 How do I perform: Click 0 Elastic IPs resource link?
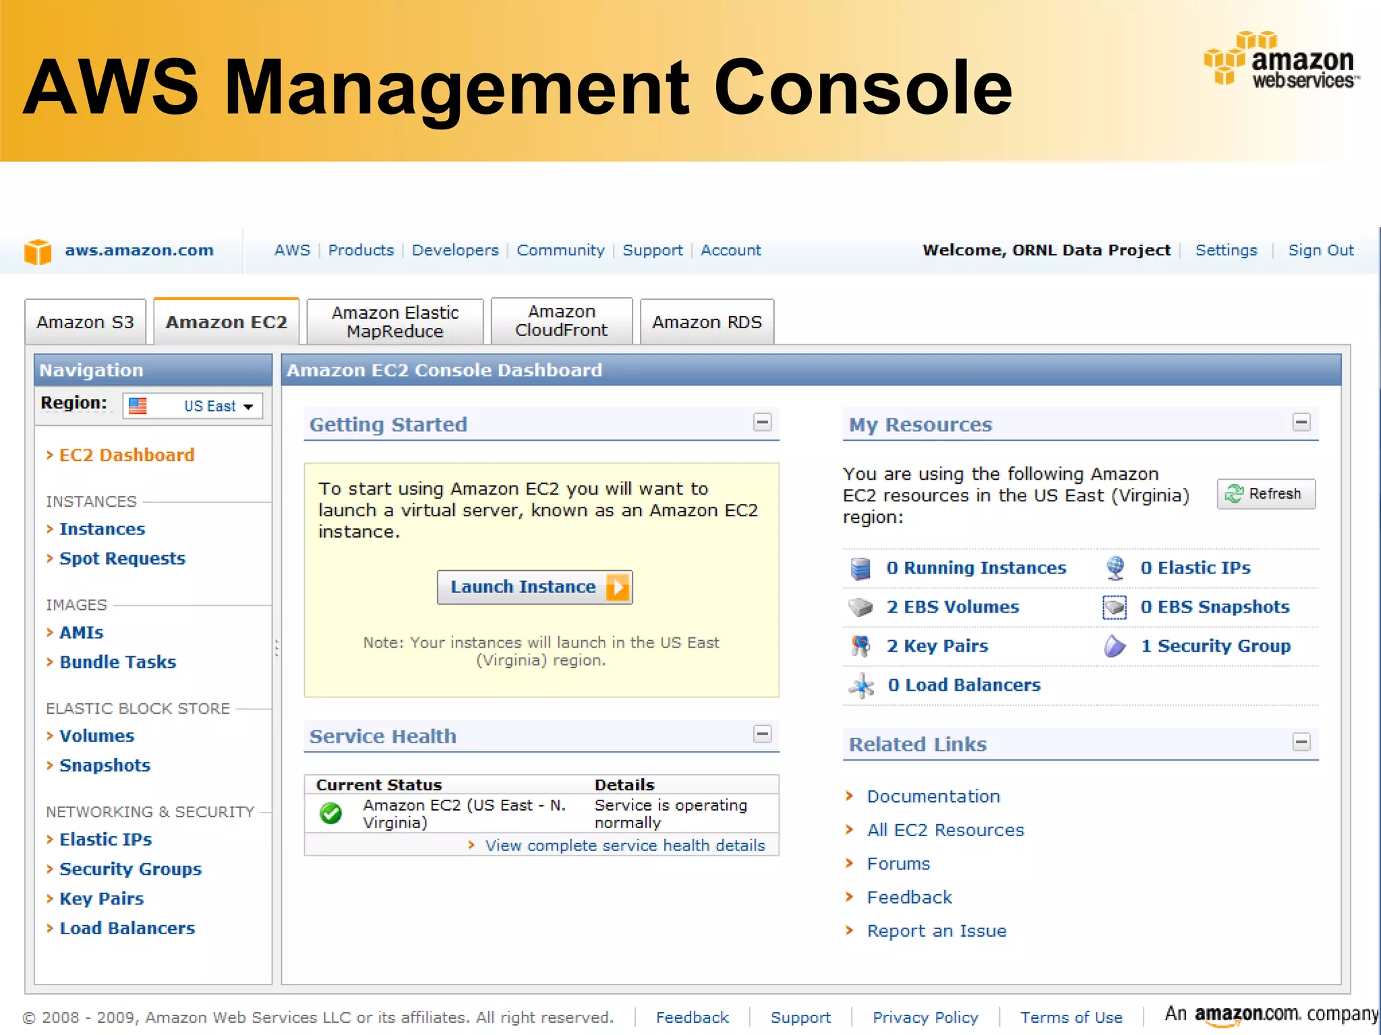click(x=1195, y=568)
